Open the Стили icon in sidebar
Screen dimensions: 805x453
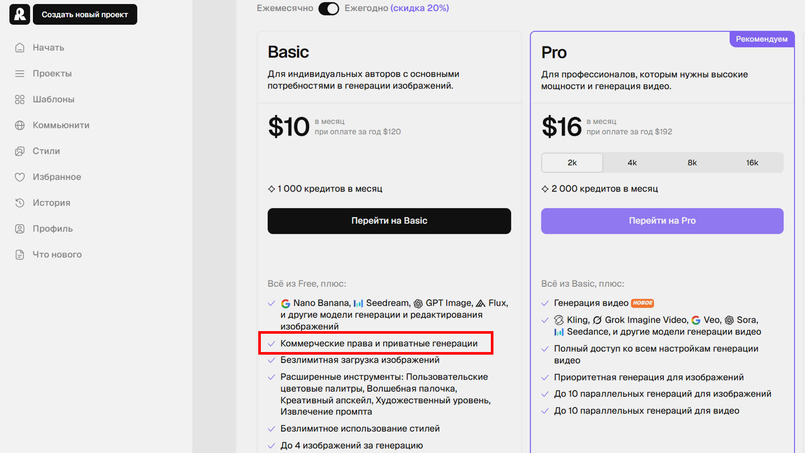pos(20,151)
